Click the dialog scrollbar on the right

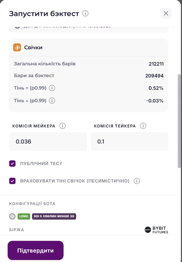pyautogui.click(x=179, y=118)
